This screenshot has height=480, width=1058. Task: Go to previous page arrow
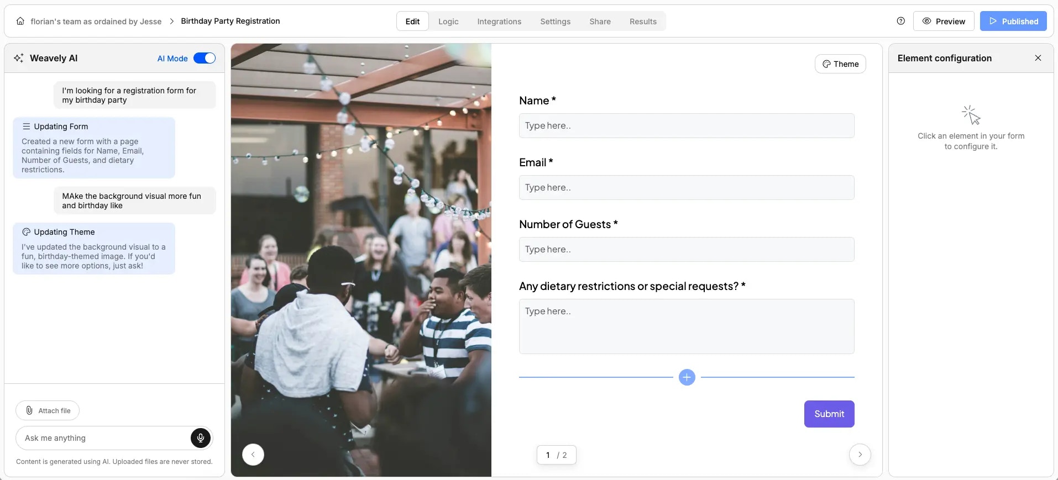click(253, 455)
